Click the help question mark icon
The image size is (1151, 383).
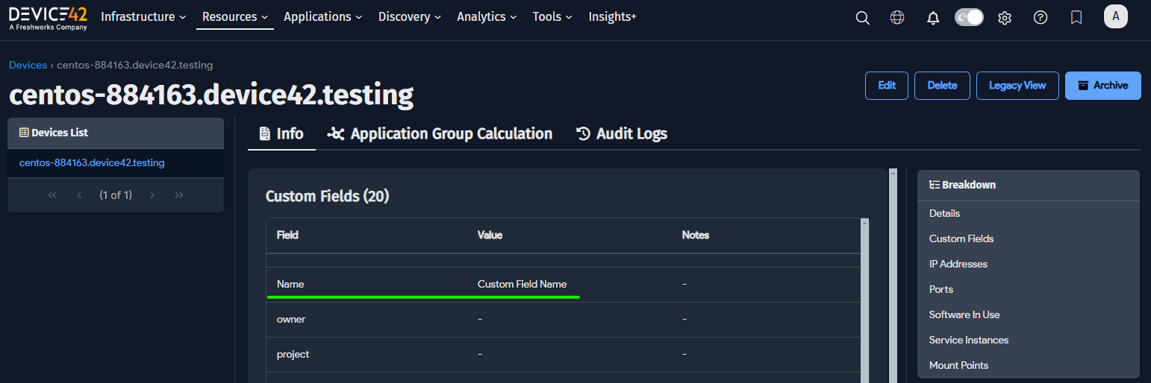pos(1041,18)
